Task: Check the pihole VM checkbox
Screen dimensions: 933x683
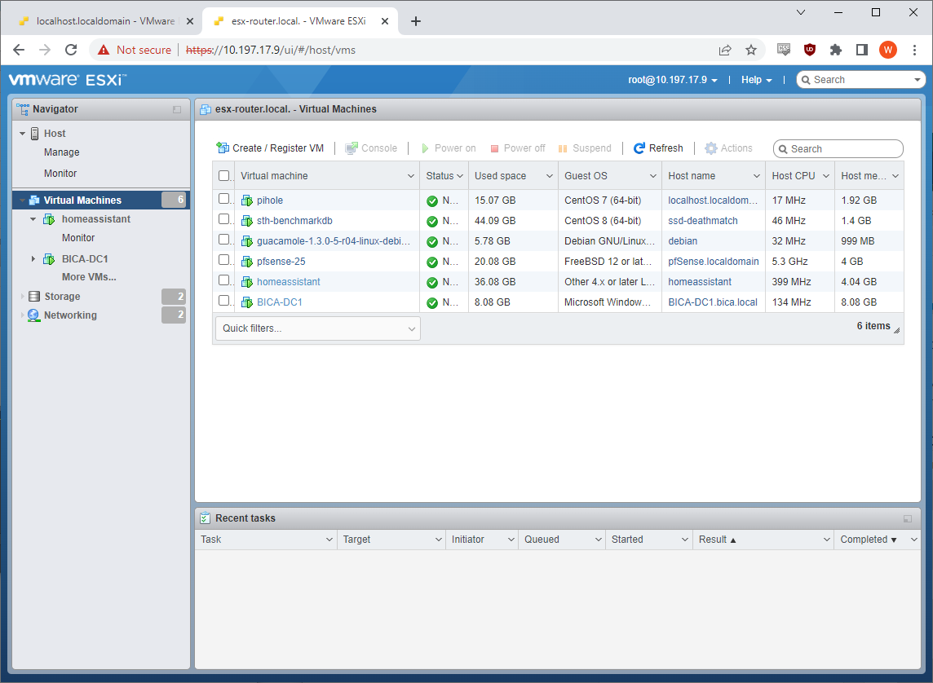Action: [x=224, y=200]
